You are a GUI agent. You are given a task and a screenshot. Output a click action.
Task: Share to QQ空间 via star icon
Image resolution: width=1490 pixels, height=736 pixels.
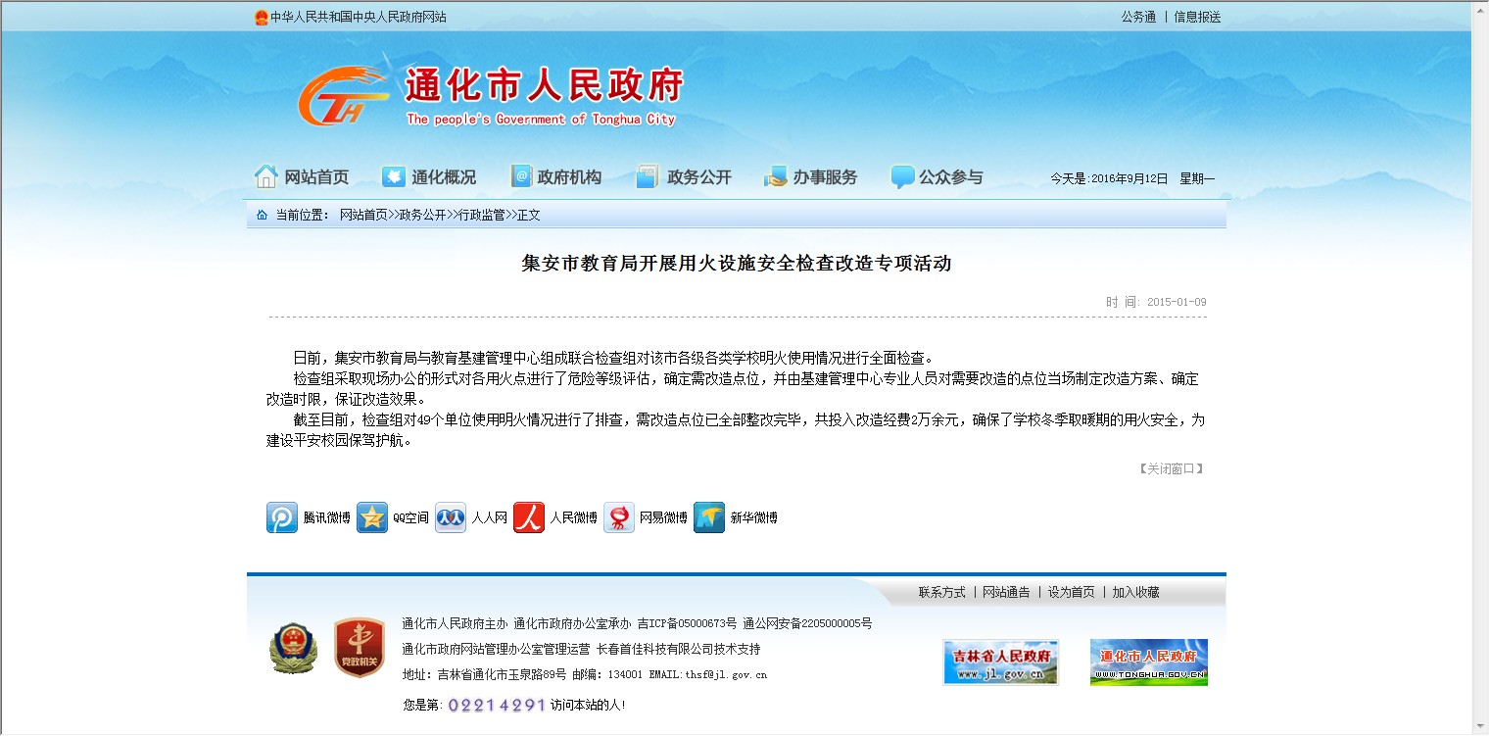[372, 517]
